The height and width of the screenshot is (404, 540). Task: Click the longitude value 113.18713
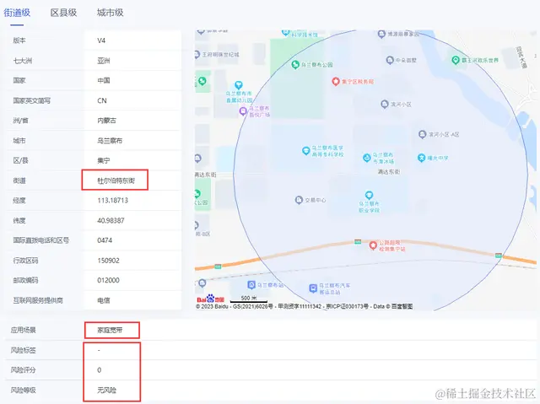click(112, 200)
